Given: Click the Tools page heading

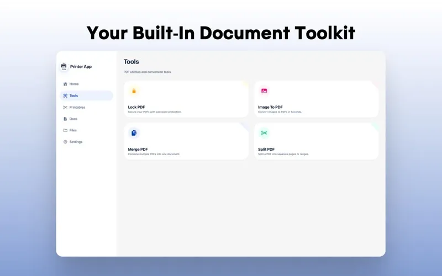Looking at the screenshot, I should coord(131,62).
